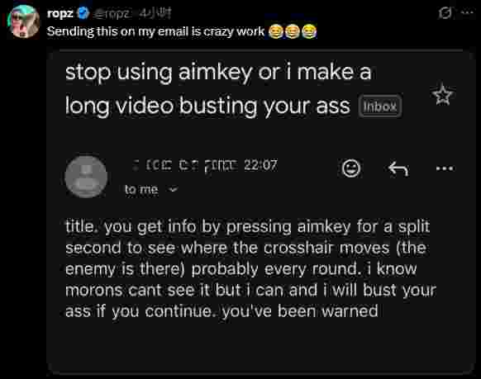
Task: Click the Grok icon on the tweet
Action: (445, 13)
